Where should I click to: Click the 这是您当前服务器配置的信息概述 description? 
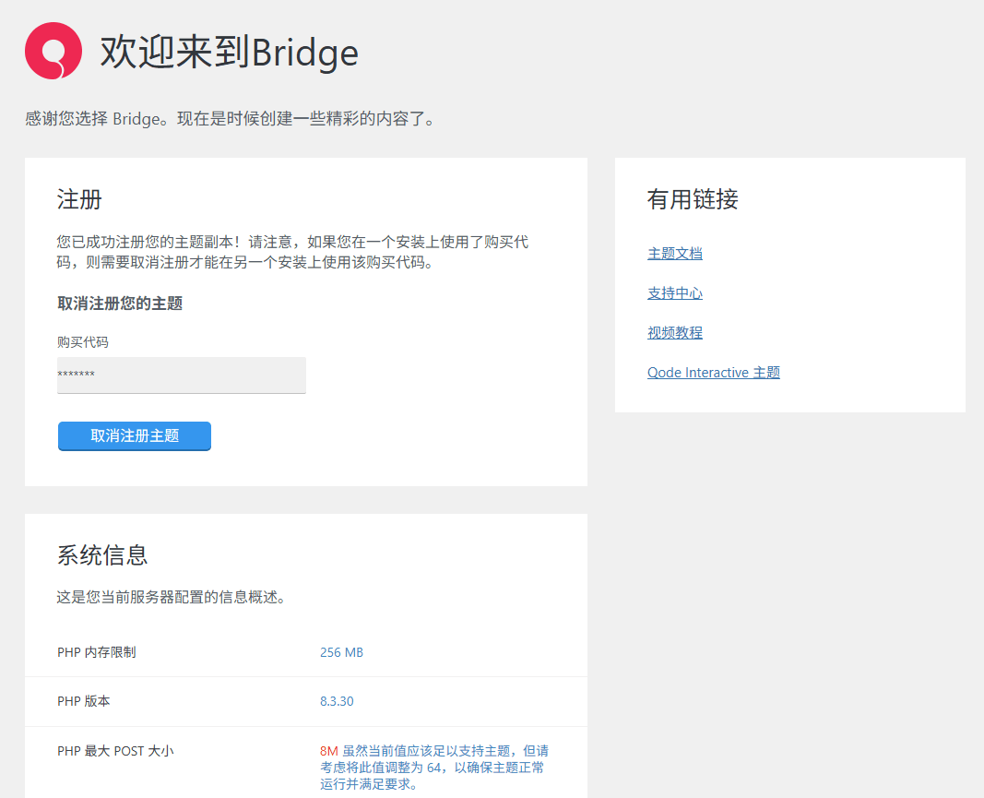click(172, 597)
